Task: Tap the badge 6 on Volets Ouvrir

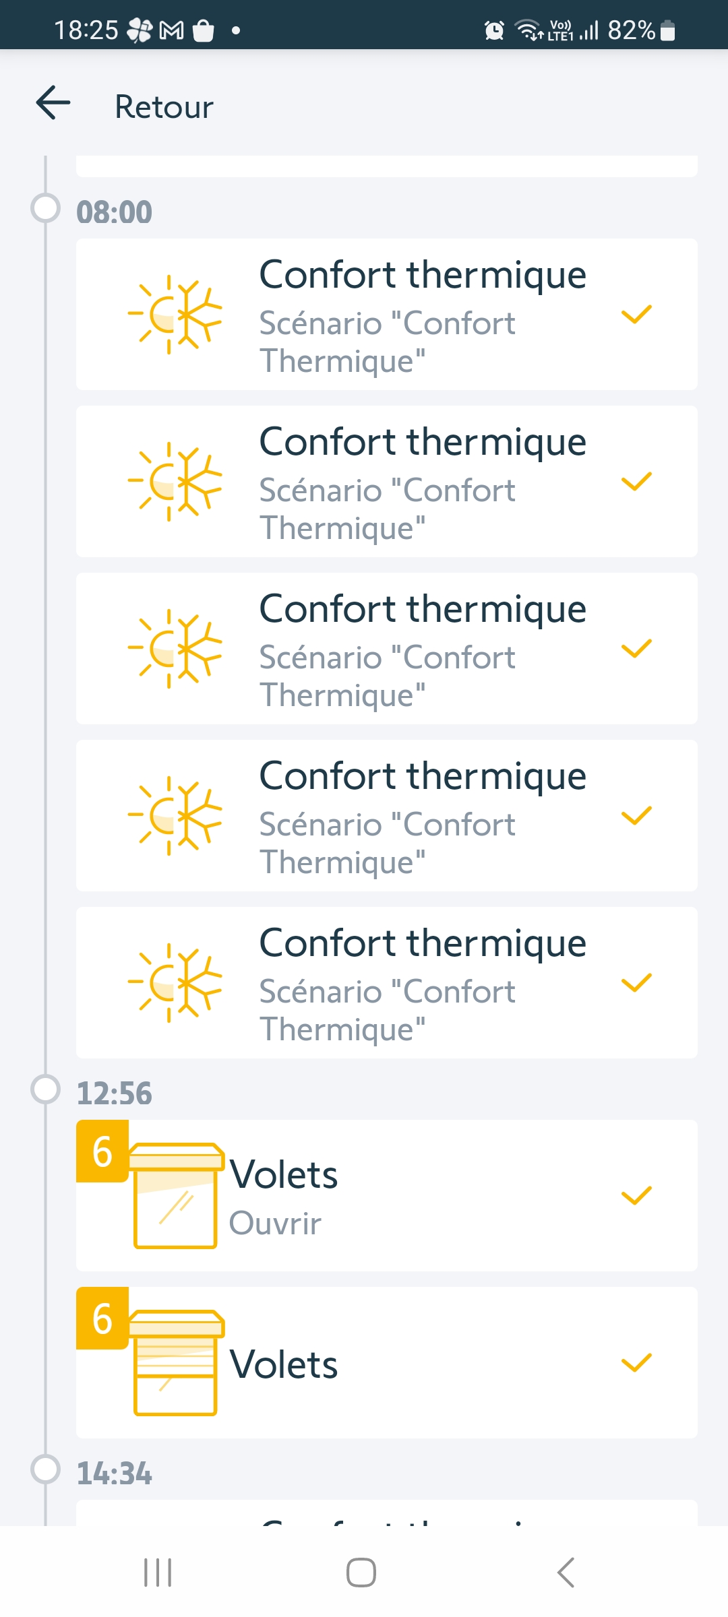Action: pyautogui.click(x=102, y=1151)
